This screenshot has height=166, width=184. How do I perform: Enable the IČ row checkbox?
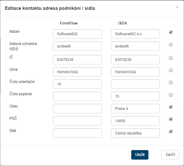click(x=171, y=58)
